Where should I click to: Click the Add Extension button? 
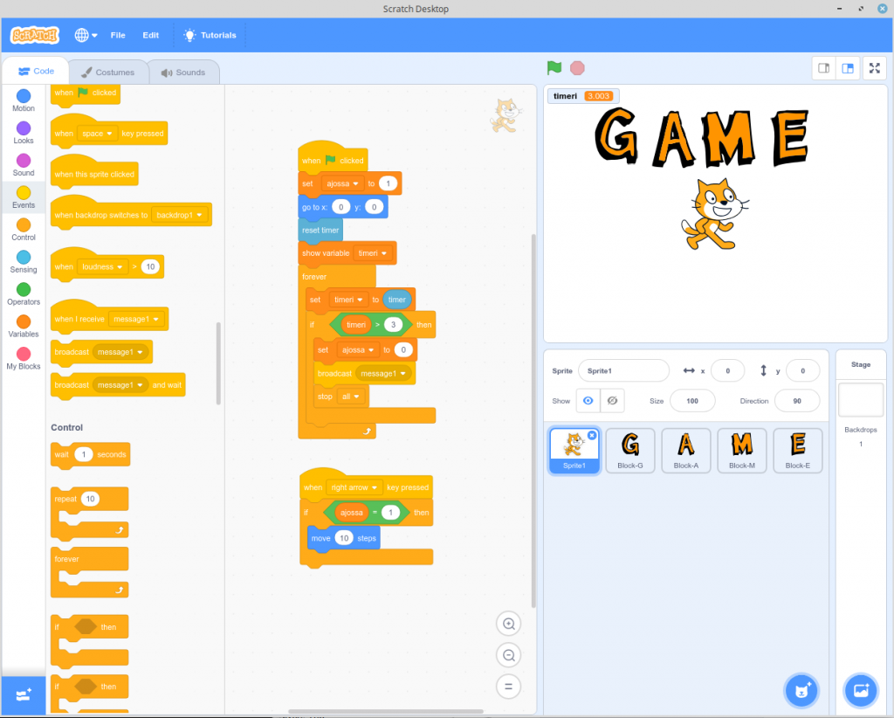click(24, 695)
